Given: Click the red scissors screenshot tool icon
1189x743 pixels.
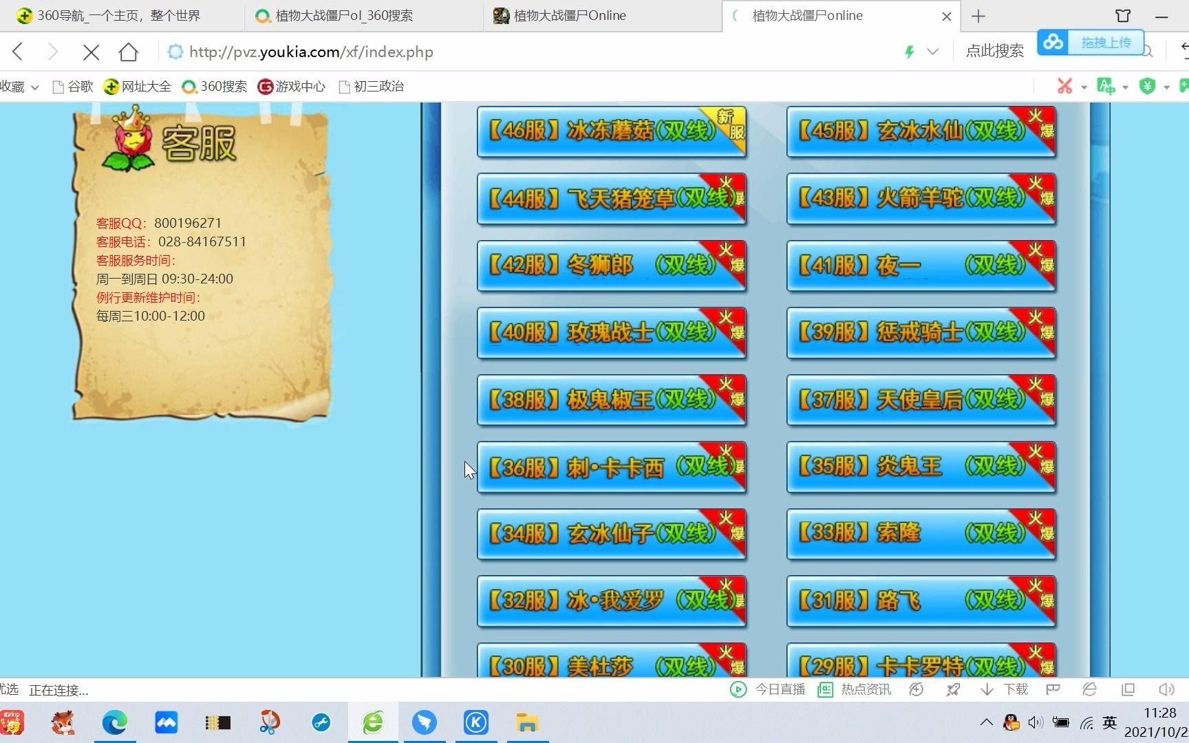Looking at the screenshot, I should point(1064,86).
